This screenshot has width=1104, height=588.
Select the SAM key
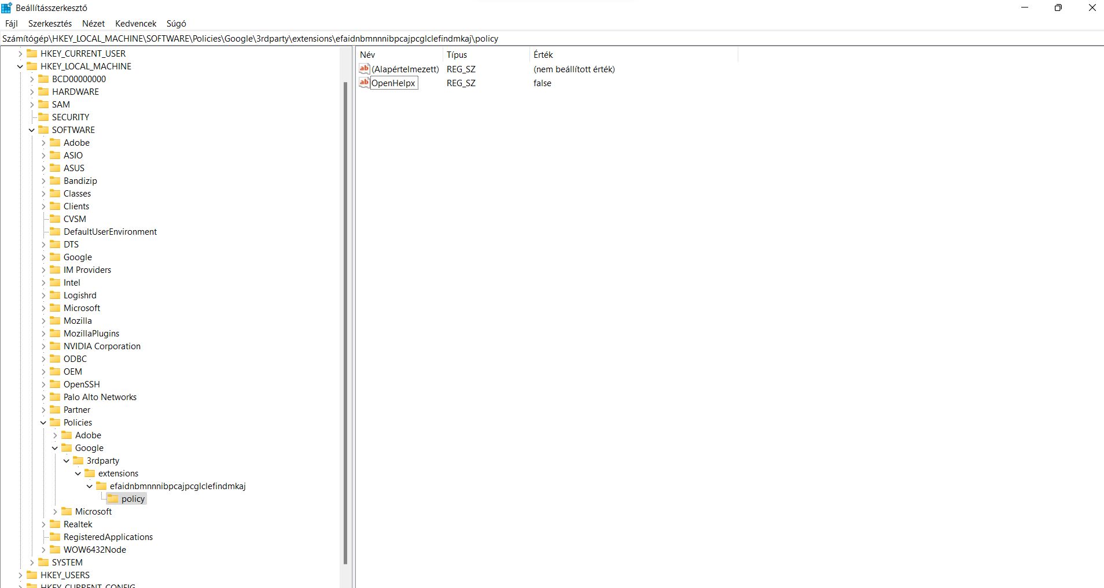tap(61, 105)
